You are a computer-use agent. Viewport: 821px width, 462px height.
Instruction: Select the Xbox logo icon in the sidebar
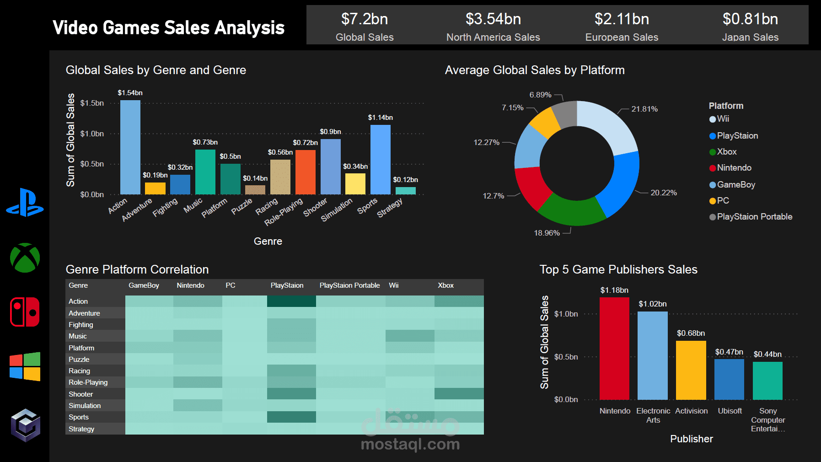[25, 258]
